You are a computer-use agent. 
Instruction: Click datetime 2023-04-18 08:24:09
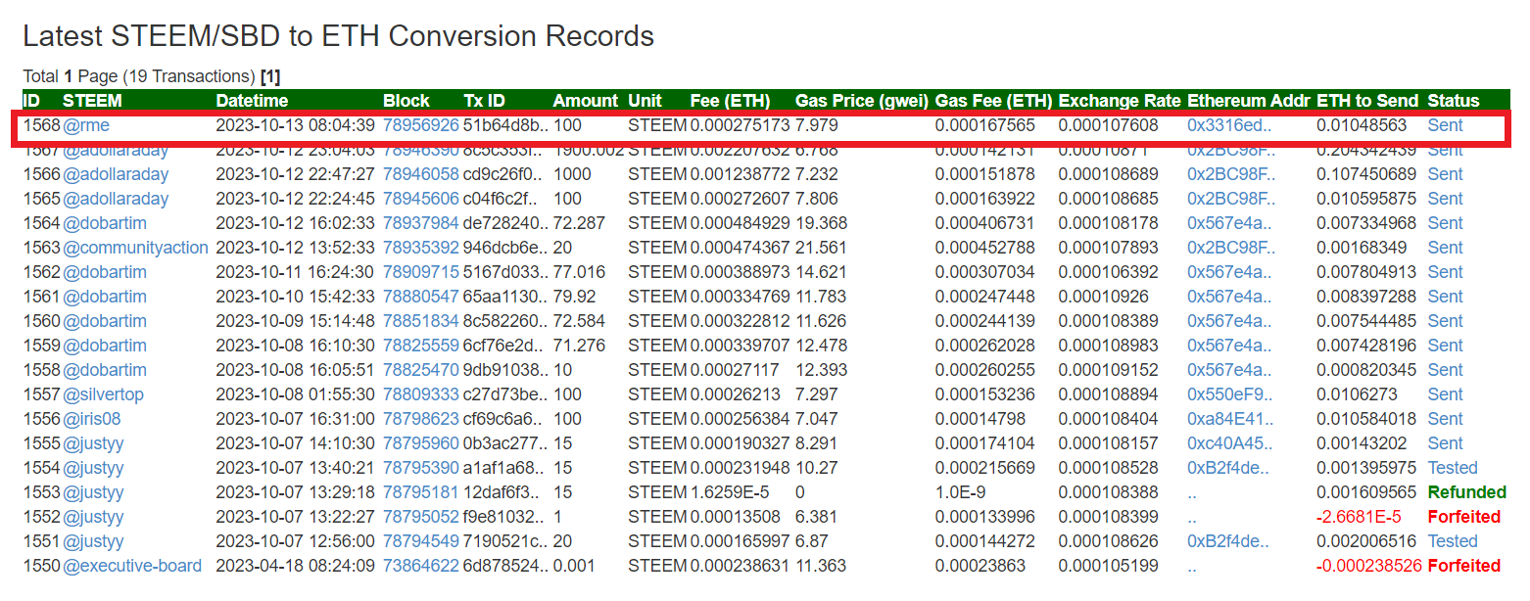pyautogui.click(x=296, y=566)
